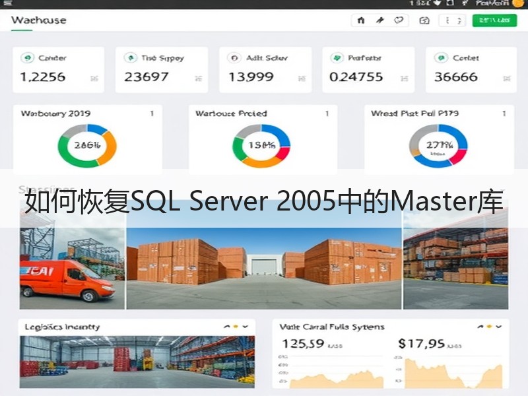
Task: Click small grey icon beside 23697
Action: (x=199, y=79)
